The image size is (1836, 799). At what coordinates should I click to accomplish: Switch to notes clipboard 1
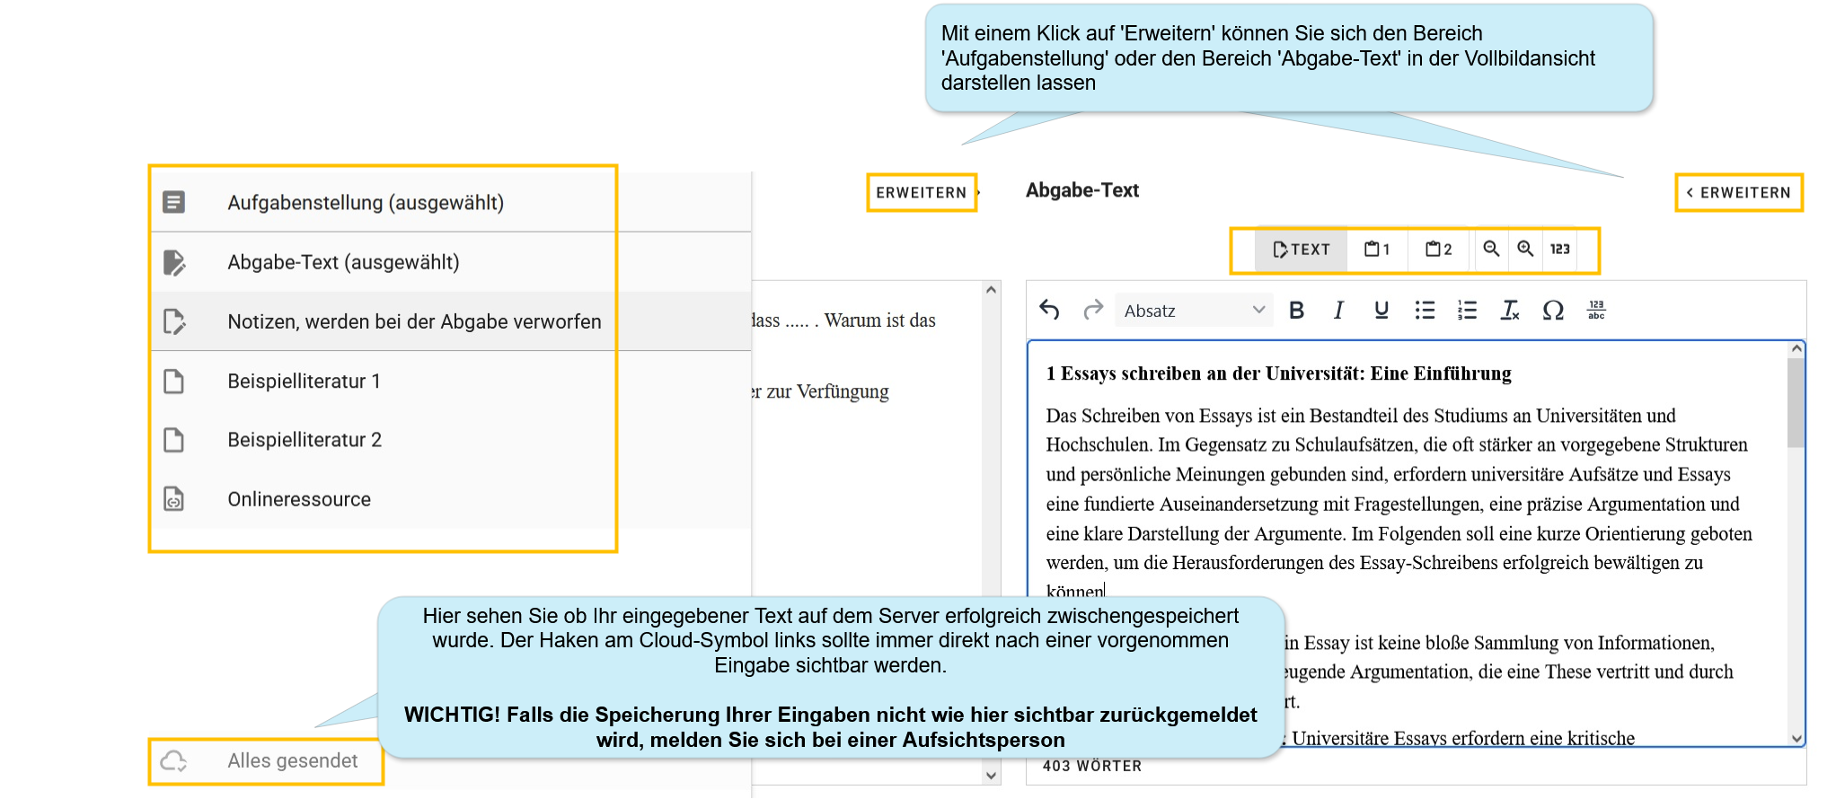pos(1377,250)
